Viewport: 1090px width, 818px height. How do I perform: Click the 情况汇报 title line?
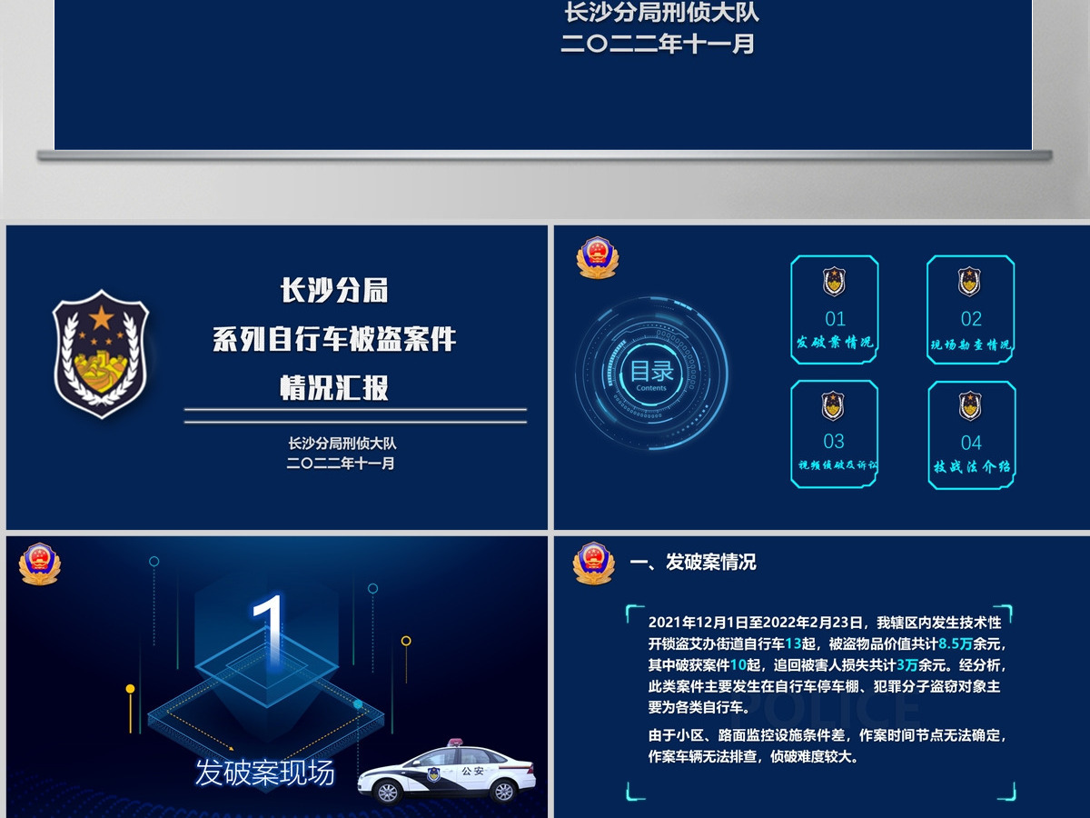coord(334,388)
